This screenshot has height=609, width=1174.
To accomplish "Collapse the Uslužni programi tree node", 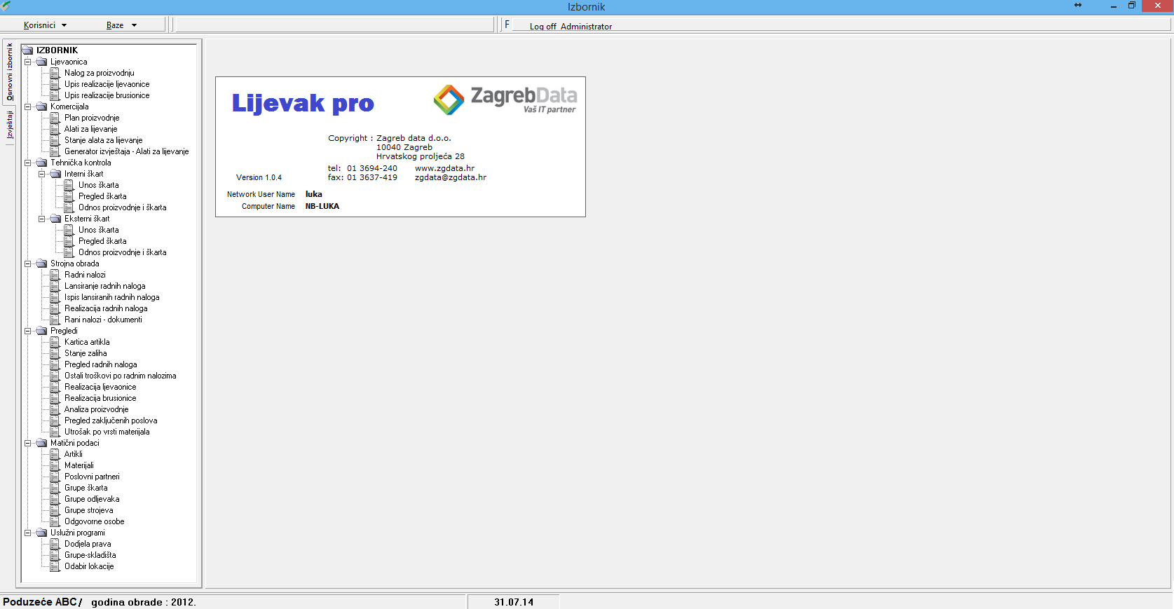I will (x=28, y=533).
